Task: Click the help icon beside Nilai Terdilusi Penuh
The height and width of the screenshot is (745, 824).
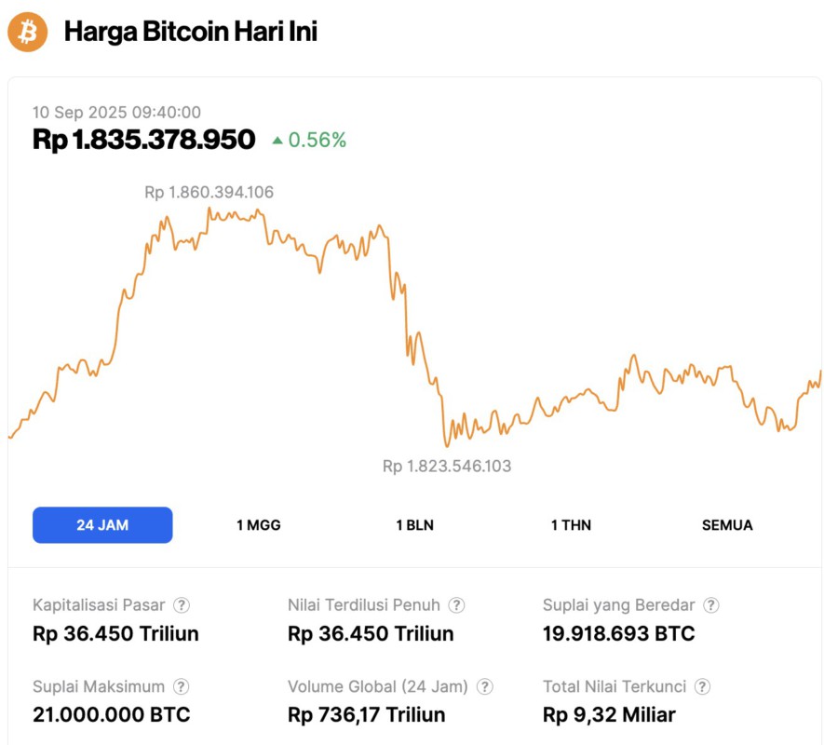Action: click(x=455, y=604)
